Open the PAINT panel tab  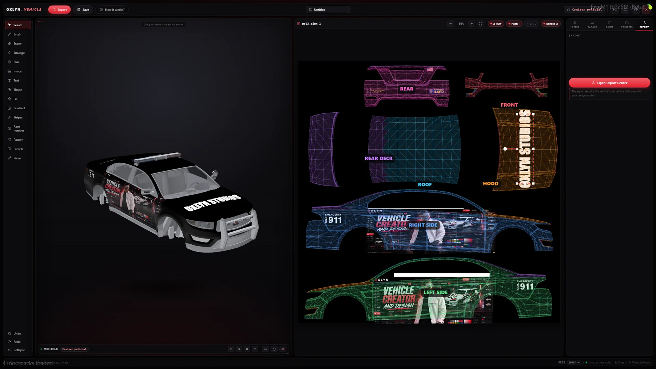tap(610, 25)
